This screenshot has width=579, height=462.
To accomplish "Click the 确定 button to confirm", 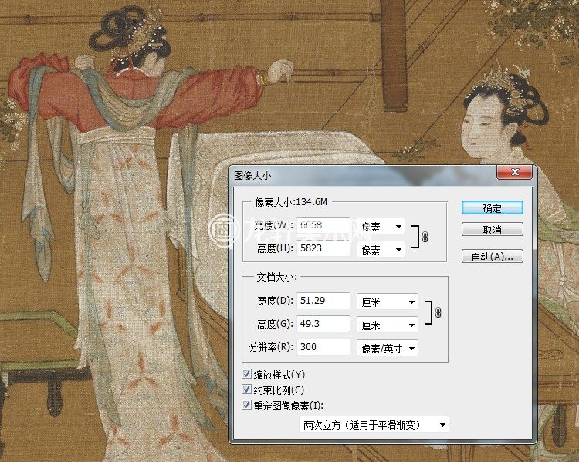I will pos(493,208).
